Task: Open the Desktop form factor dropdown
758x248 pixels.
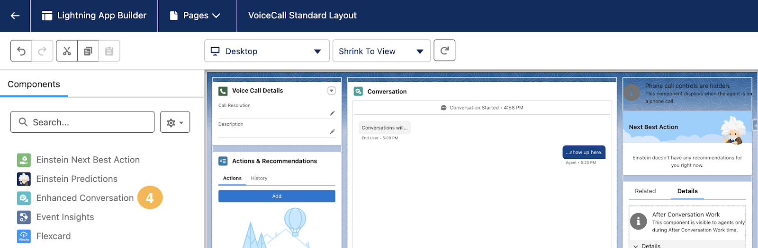Action: (x=267, y=51)
